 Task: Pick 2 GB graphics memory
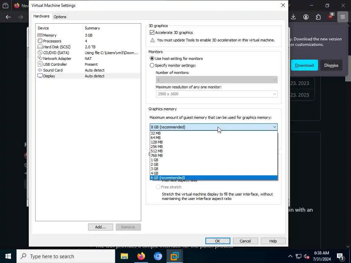214,164
